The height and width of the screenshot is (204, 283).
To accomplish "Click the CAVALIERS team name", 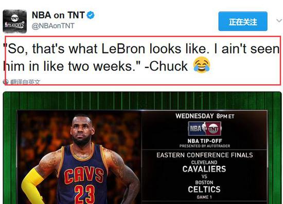I will point(204,169).
